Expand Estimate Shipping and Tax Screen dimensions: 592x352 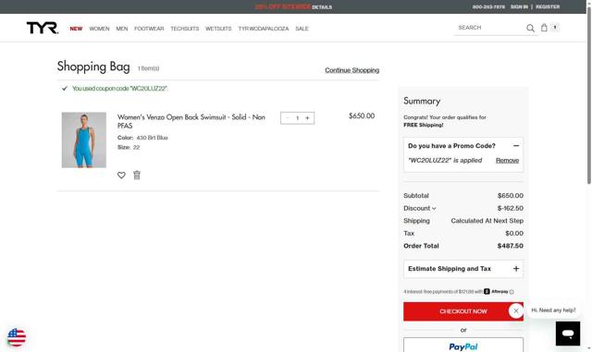coord(516,269)
